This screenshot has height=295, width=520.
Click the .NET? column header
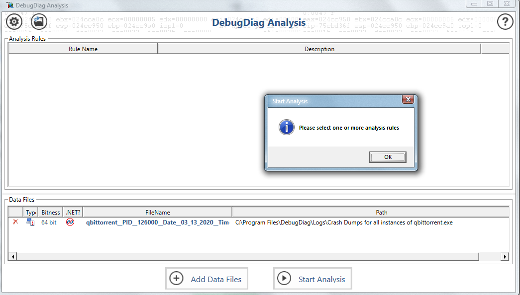coord(73,212)
